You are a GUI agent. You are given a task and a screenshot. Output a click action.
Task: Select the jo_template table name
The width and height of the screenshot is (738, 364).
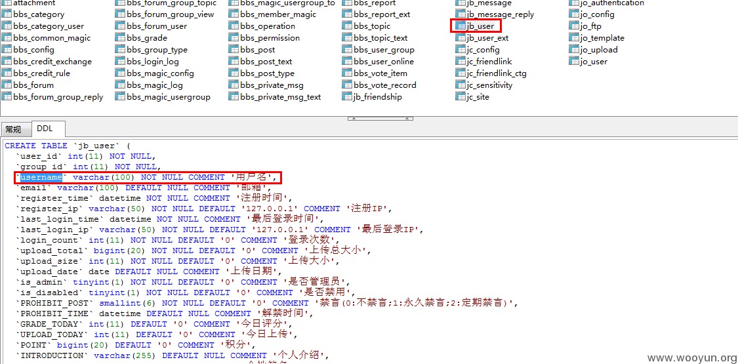(x=602, y=38)
